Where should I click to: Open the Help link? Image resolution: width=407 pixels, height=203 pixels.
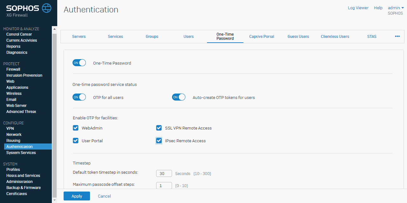pos(378,8)
